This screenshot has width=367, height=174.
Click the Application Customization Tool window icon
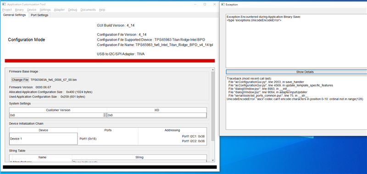(4, 4)
